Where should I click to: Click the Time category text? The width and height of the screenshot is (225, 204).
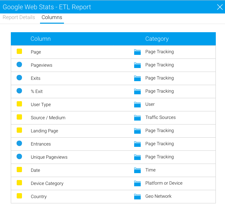point(150,170)
